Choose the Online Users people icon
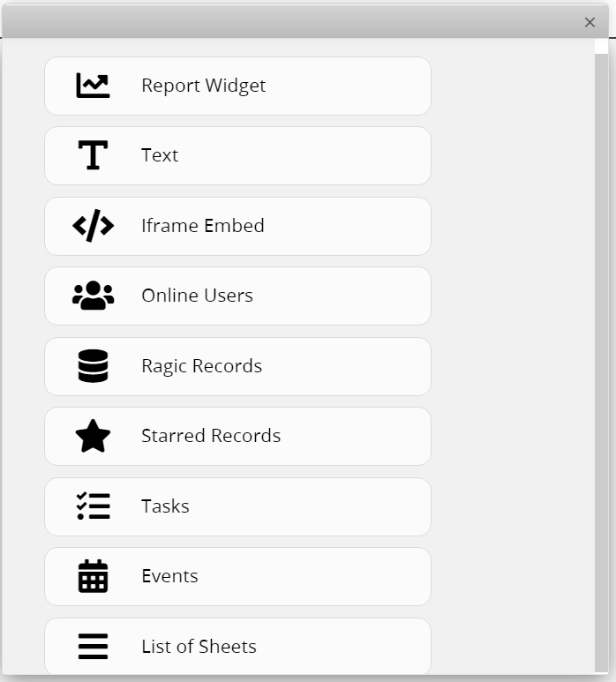 click(93, 296)
